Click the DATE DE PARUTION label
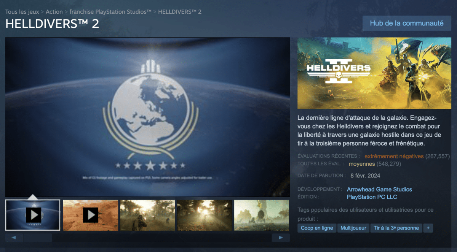 pyautogui.click(x=322, y=176)
